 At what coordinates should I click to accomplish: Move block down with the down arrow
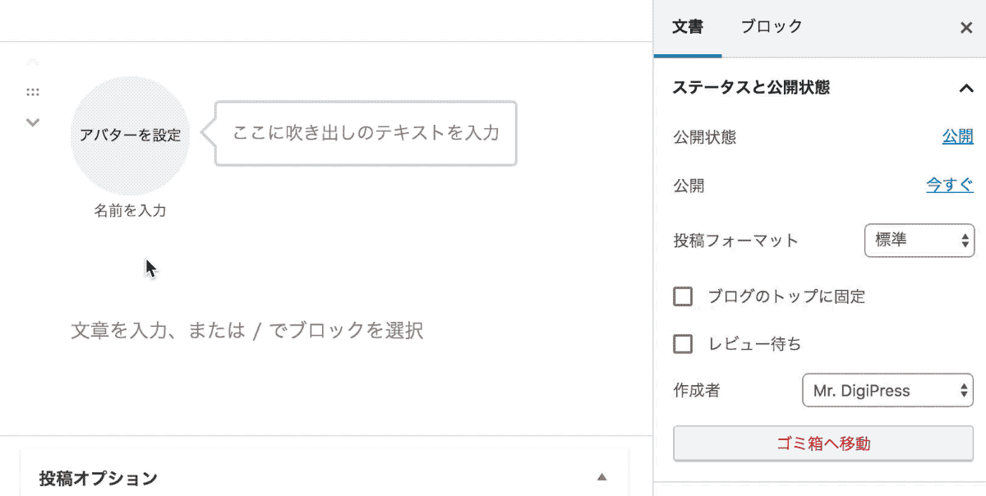click(x=33, y=122)
